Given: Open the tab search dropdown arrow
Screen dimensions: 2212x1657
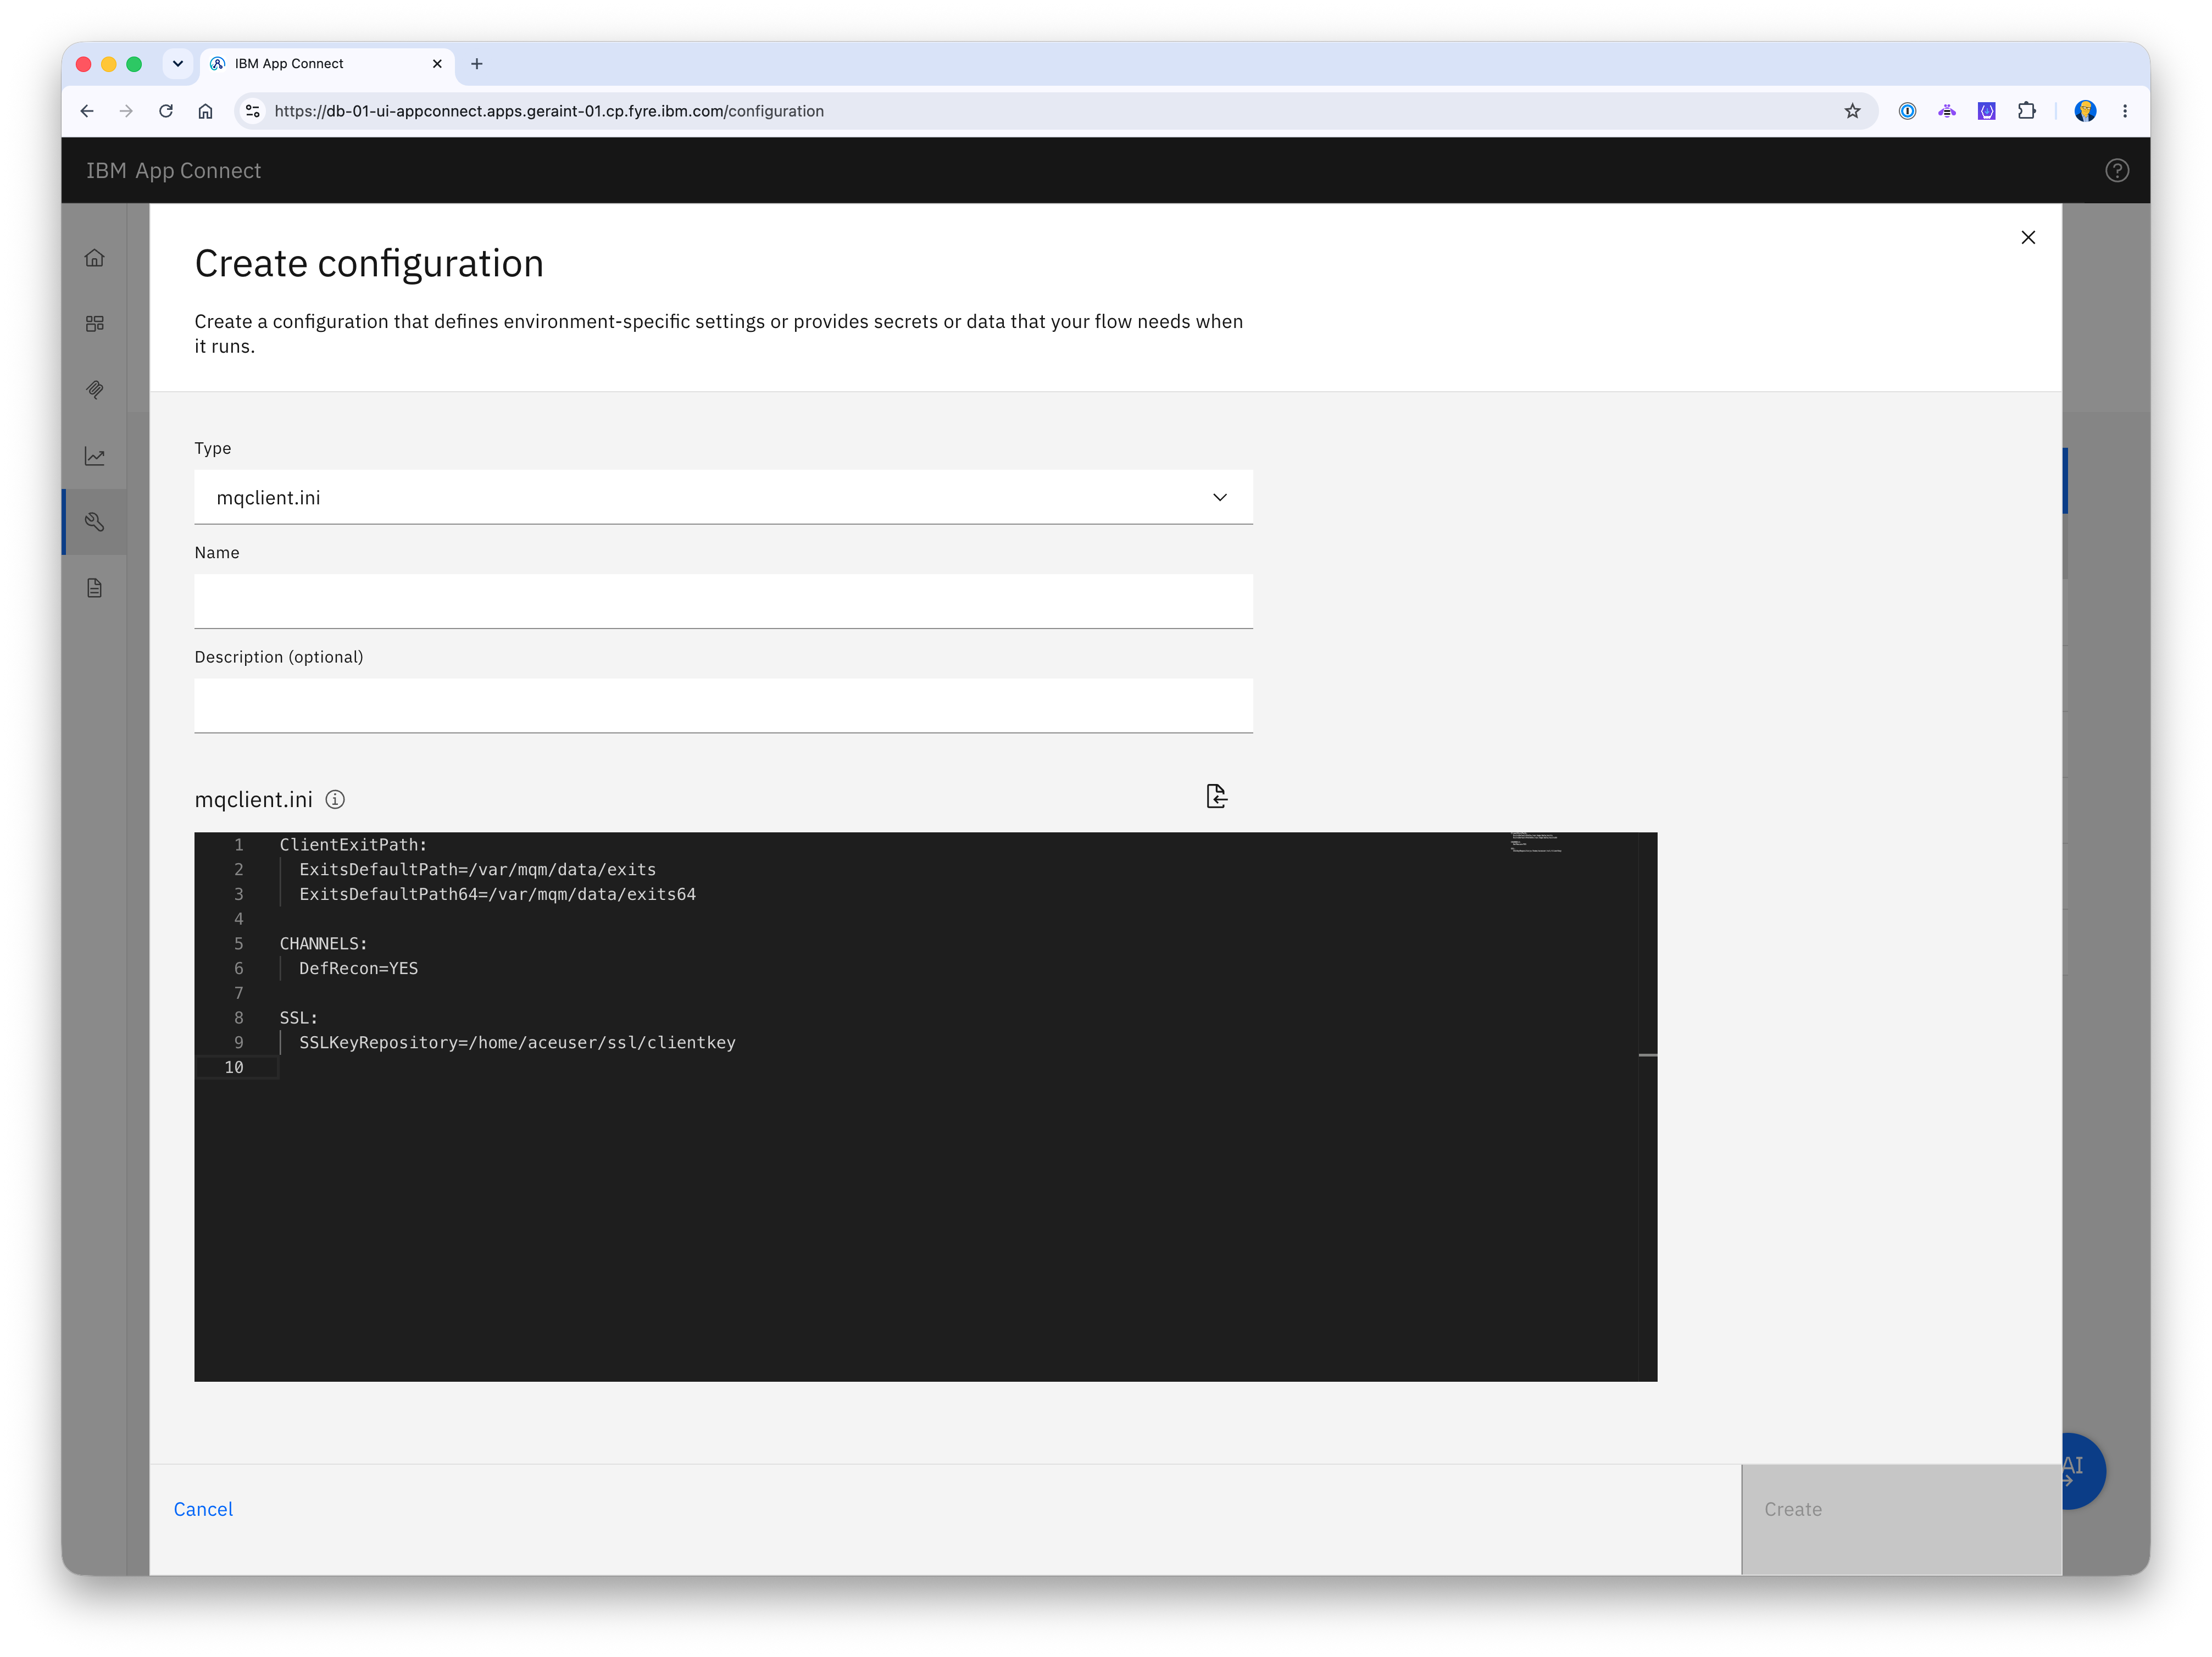Looking at the screenshot, I should coord(178,64).
